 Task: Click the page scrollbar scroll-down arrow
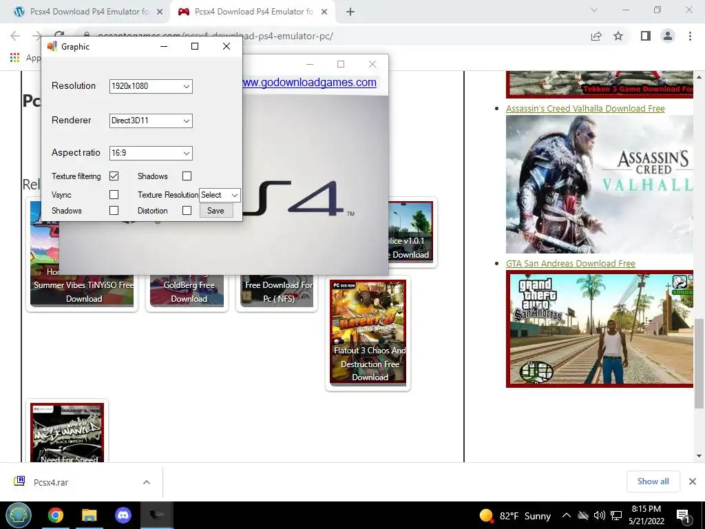699,456
